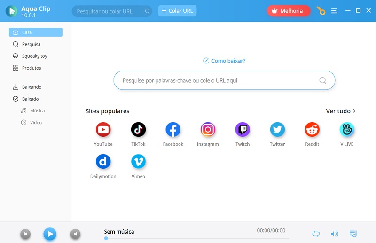Open the hamburger menu icon

[334, 11]
